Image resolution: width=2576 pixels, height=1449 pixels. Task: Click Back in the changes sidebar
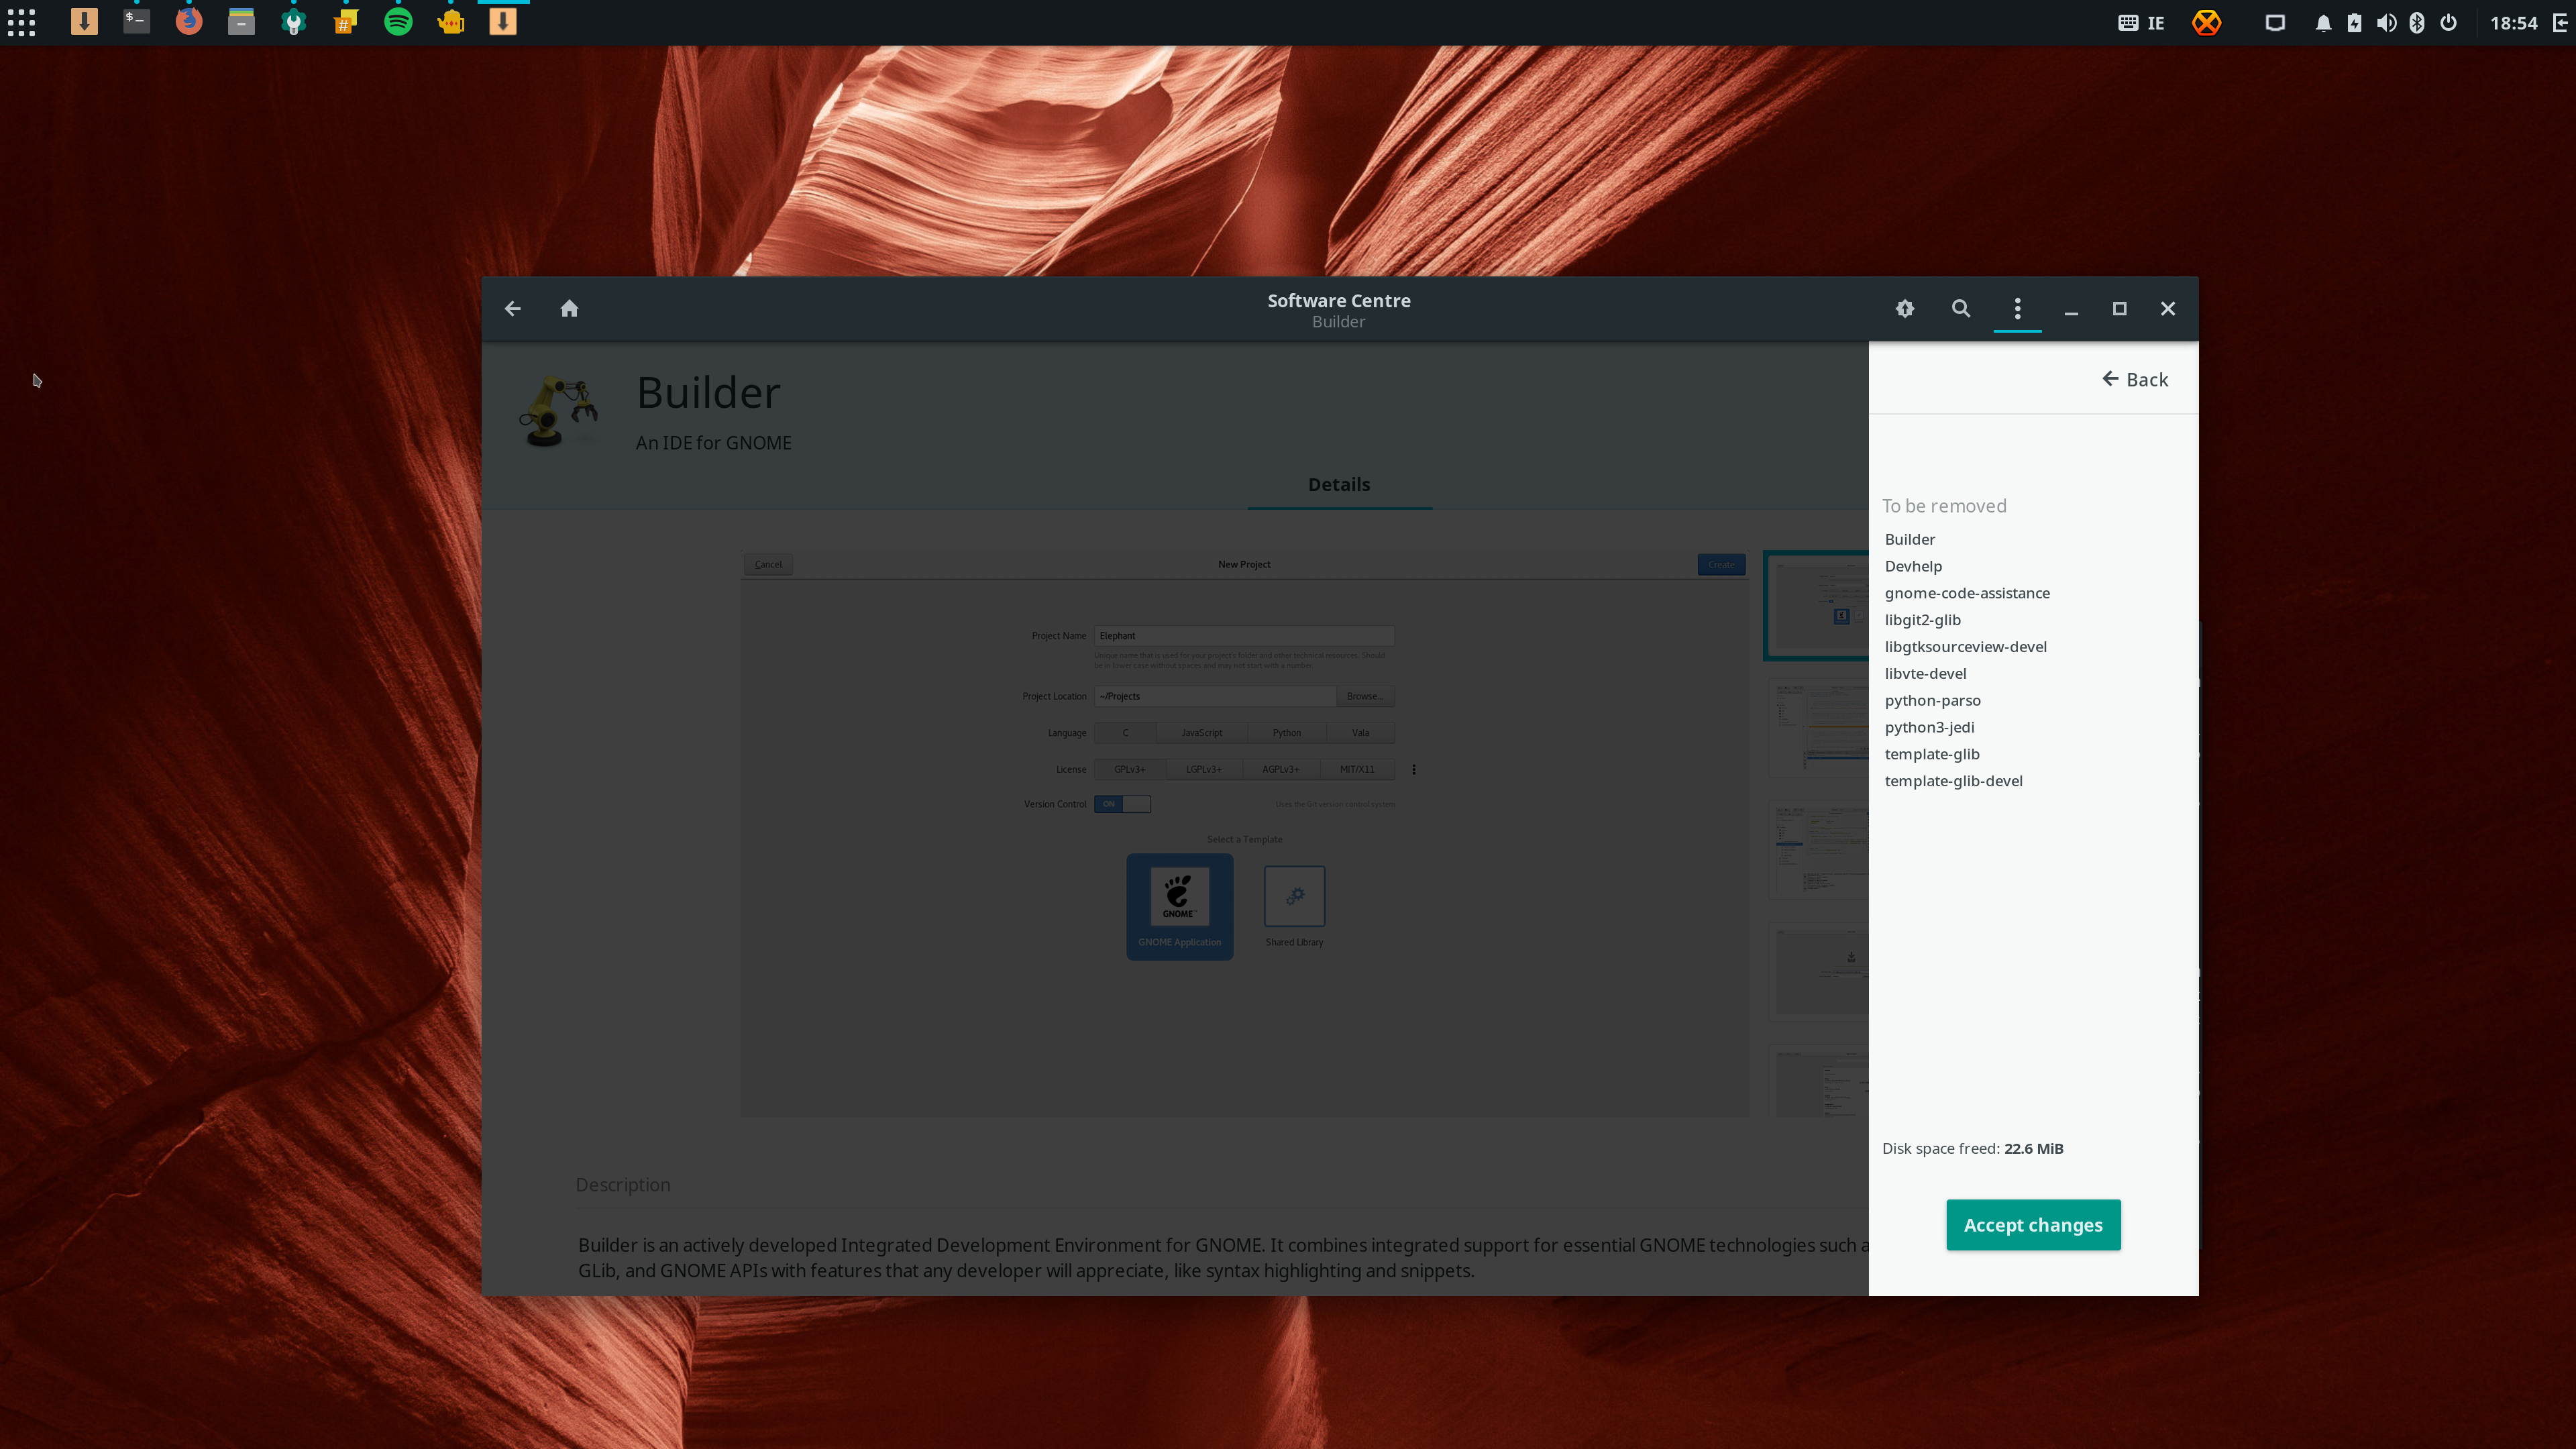[2134, 379]
